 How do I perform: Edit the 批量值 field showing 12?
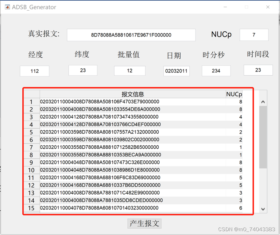pos(129,70)
